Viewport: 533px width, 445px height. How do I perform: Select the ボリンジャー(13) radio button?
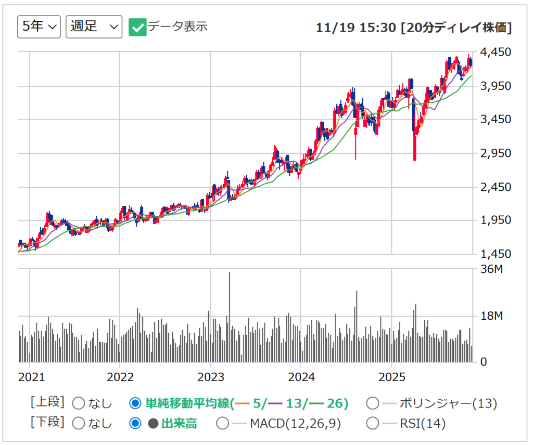[373, 403]
